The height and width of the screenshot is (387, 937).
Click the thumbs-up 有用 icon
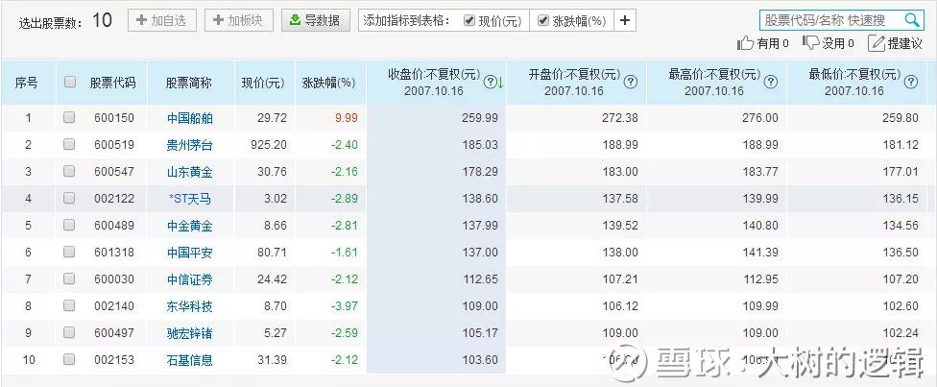(x=745, y=43)
